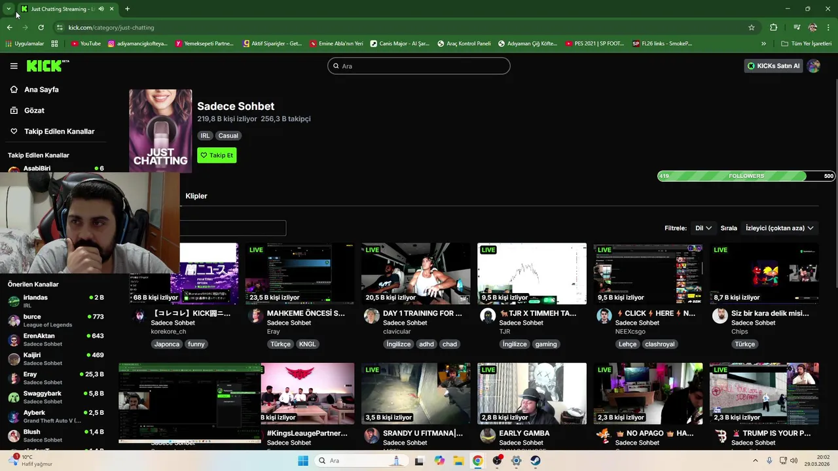
Task: Filter by the KNGL tag under Eray
Action: point(307,344)
